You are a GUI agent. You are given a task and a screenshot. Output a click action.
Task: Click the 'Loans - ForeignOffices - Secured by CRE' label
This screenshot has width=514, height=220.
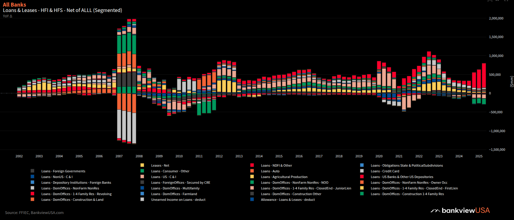(181, 183)
